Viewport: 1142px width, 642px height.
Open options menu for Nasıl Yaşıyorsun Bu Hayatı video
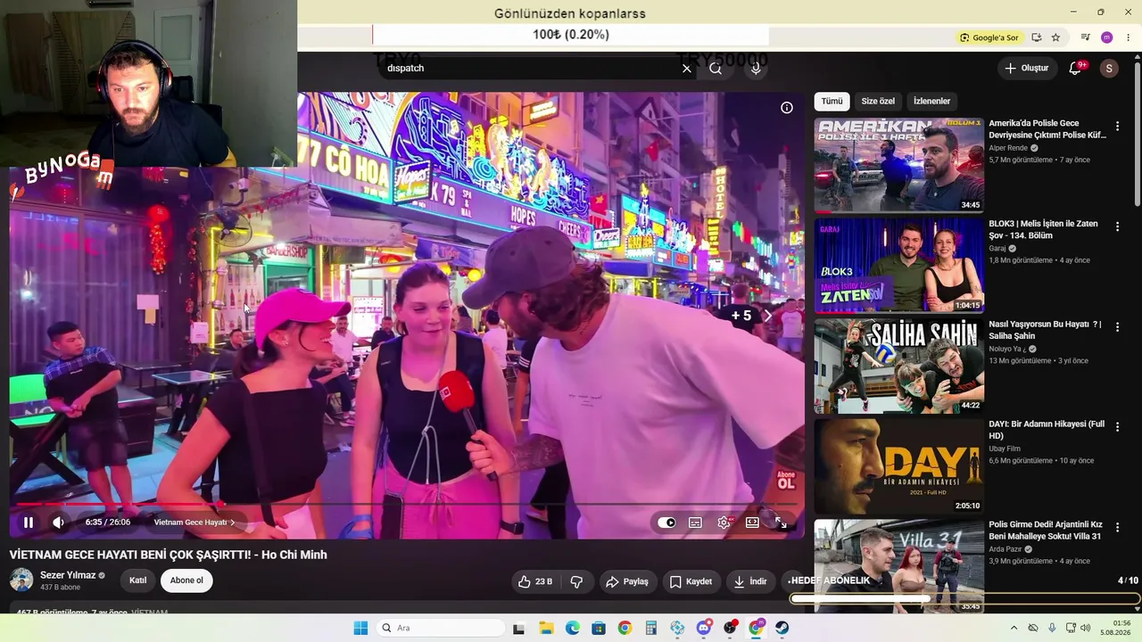[1117, 327]
